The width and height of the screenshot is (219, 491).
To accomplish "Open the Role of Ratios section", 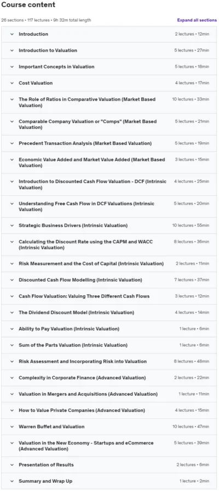I will tap(109, 102).
